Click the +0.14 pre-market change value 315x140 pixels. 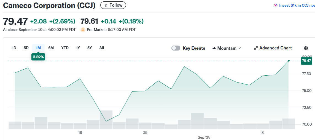coord(109,21)
